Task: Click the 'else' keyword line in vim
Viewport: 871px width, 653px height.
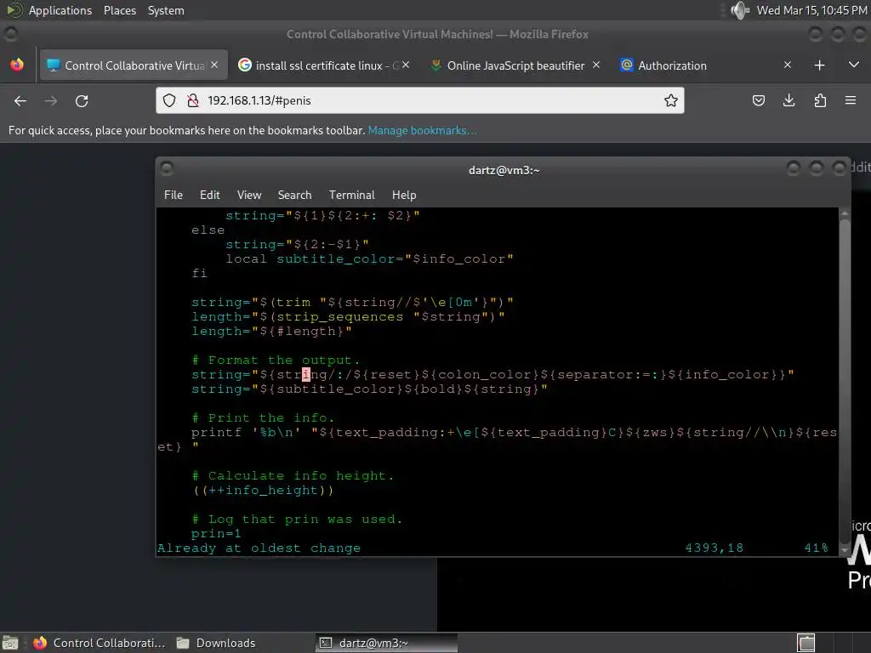Action: [x=208, y=230]
